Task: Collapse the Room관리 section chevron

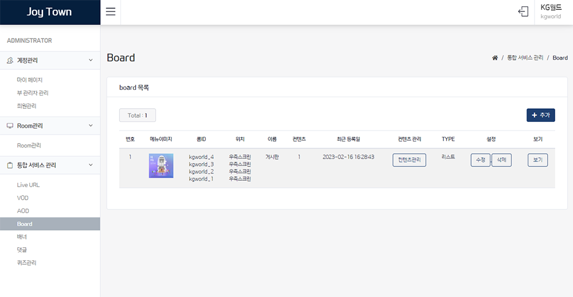Action: click(x=91, y=126)
